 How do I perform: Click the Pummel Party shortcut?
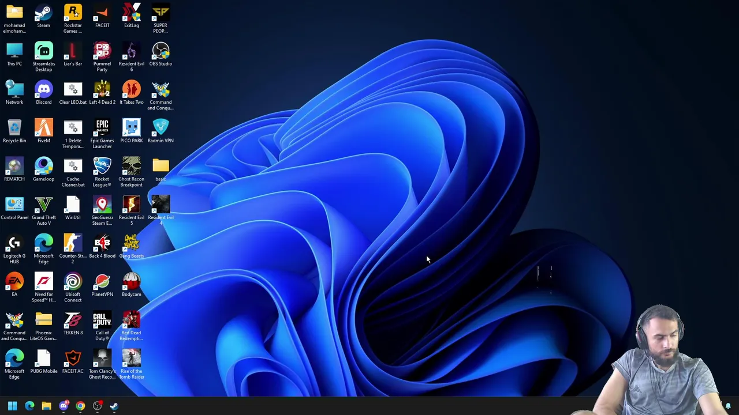pyautogui.click(x=102, y=57)
